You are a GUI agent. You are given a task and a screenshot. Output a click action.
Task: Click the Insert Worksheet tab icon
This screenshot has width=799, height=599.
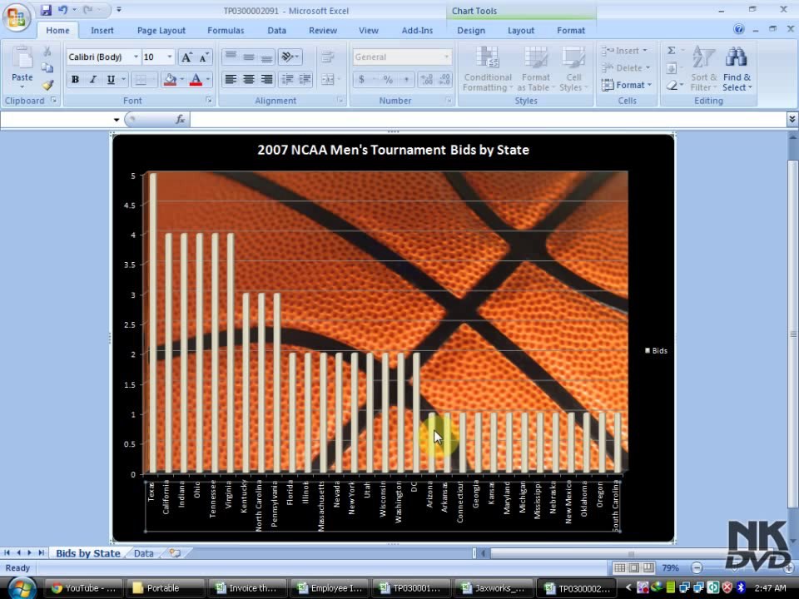click(x=175, y=553)
